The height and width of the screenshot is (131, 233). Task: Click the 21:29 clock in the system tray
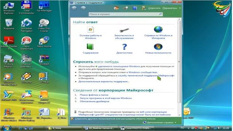pos(226,128)
